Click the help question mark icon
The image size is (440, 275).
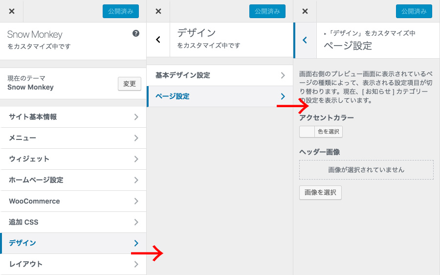point(136,33)
